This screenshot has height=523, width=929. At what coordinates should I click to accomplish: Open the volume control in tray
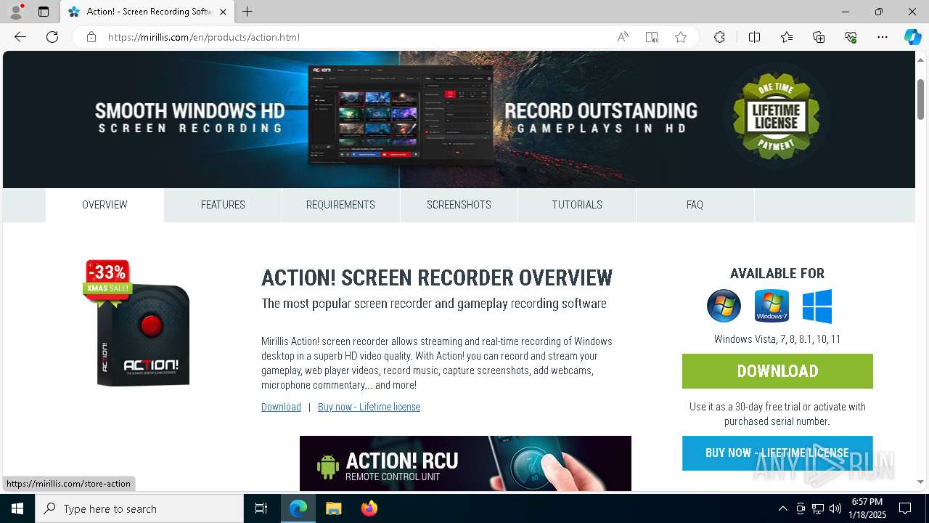click(x=835, y=508)
